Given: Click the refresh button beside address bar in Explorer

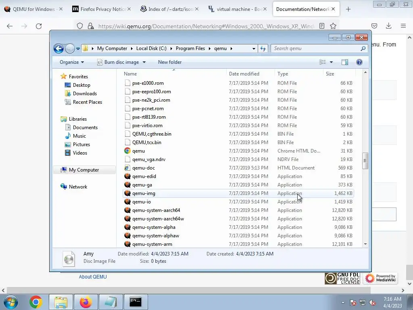Looking at the screenshot, I should click(263, 48).
